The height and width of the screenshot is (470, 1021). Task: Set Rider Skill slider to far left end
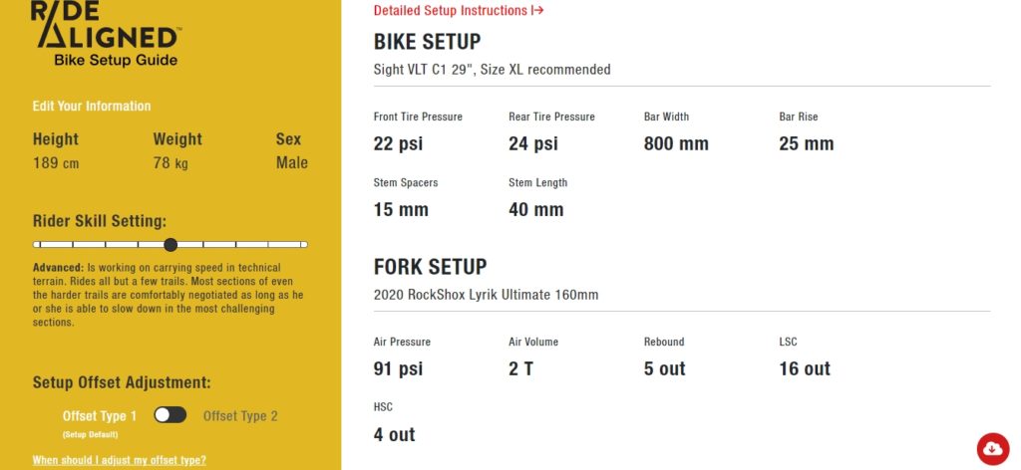[x=37, y=244]
